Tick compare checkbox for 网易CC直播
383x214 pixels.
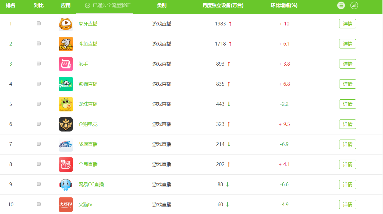click(39, 184)
